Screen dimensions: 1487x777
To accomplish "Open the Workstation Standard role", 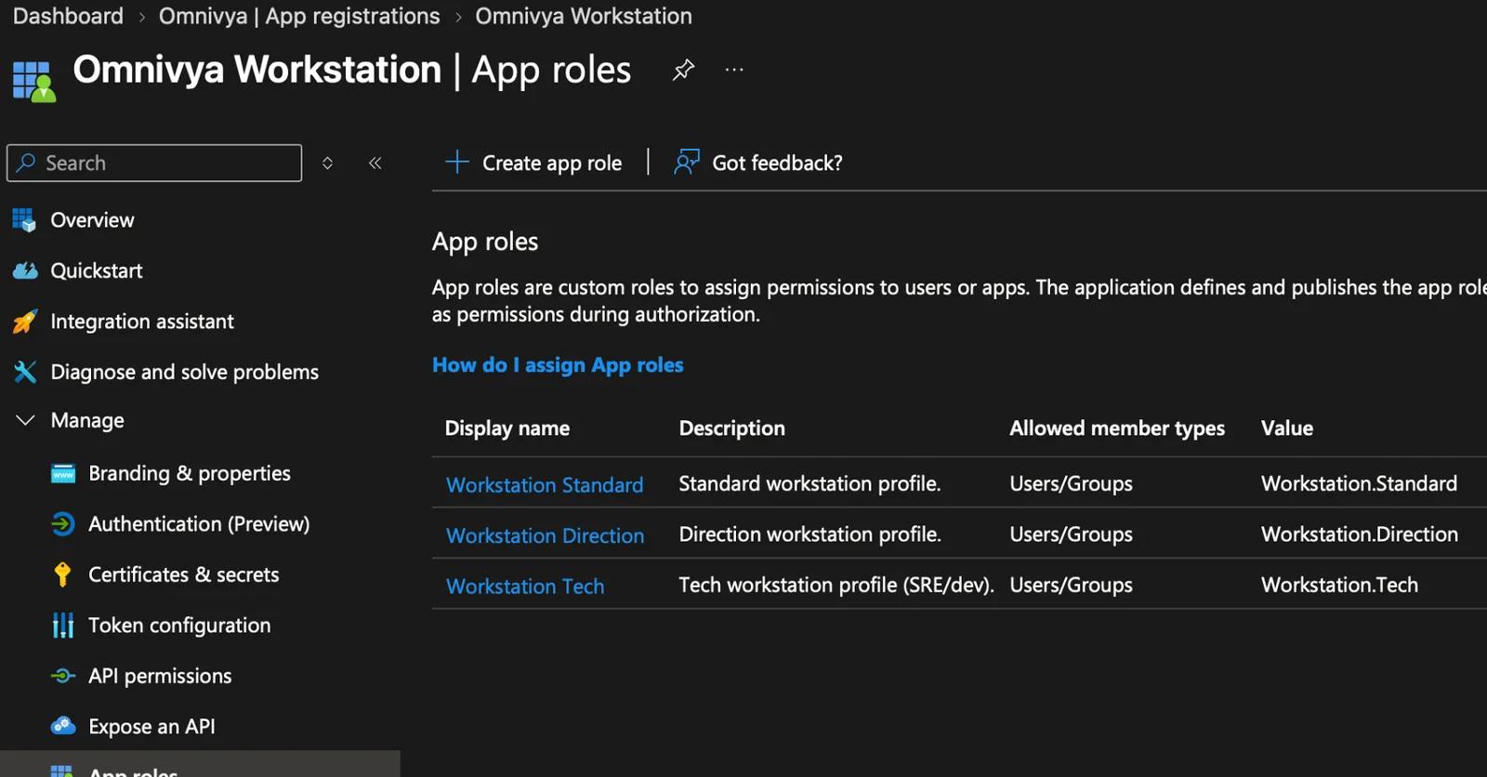I will click(x=545, y=485).
